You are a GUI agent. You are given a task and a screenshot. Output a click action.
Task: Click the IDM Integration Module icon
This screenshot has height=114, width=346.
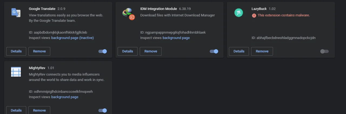click(128, 14)
